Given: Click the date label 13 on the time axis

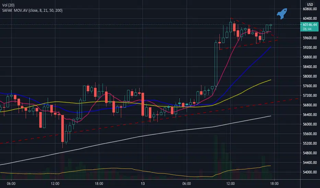Looking at the screenshot, I should point(142,184).
